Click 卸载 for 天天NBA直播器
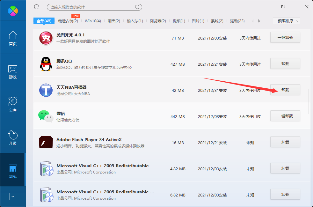 pyautogui.click(x=285, y=90)
